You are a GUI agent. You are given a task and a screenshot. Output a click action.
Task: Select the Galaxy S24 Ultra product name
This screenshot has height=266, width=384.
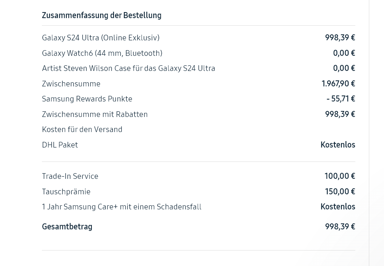tap(100, 38)
